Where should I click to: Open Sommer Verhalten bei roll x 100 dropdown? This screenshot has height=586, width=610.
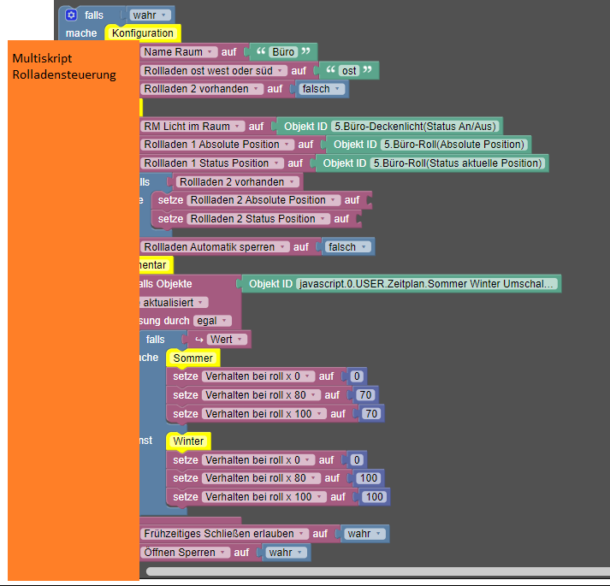pyautogui.click(x=264, y=414)
